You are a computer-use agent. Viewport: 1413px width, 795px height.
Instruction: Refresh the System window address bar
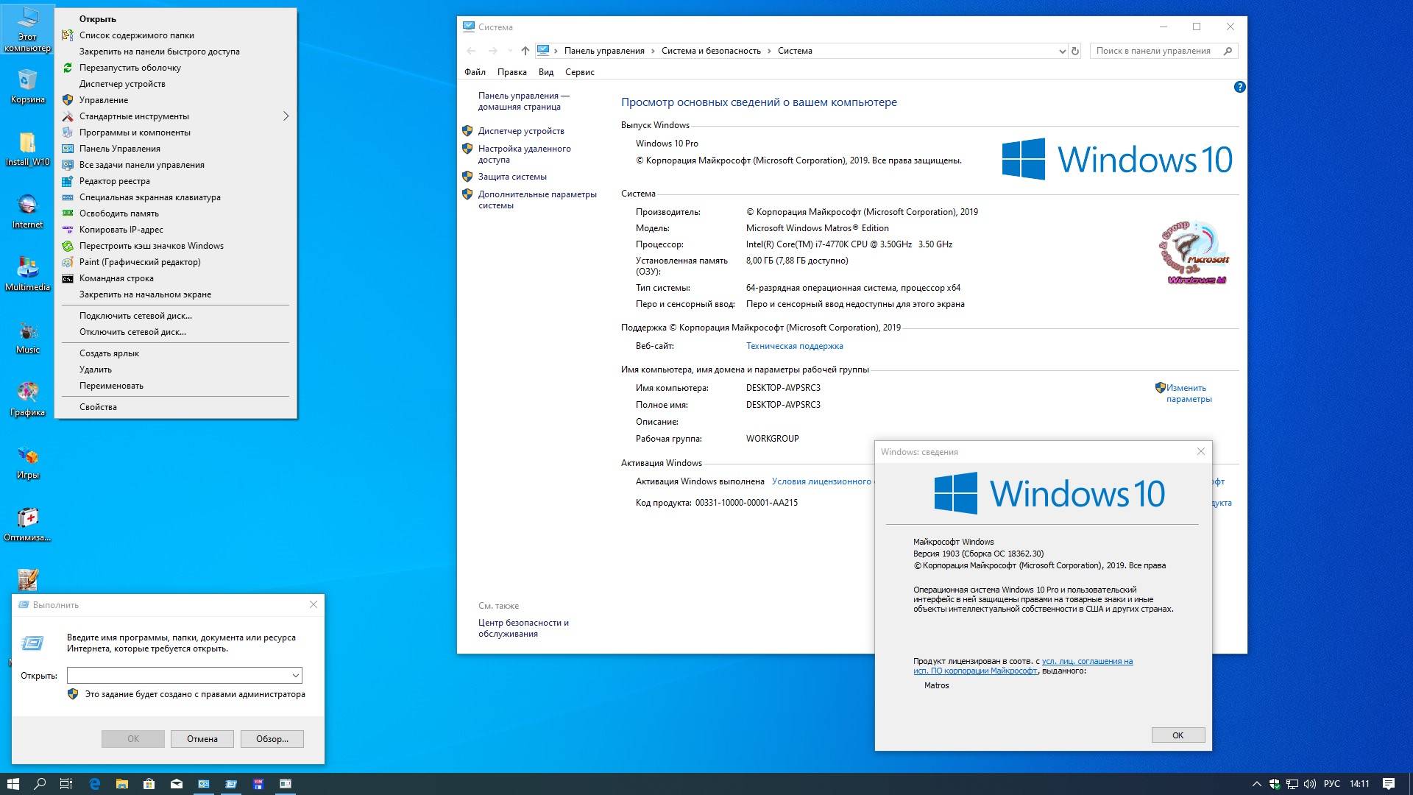click(1075, 51)
